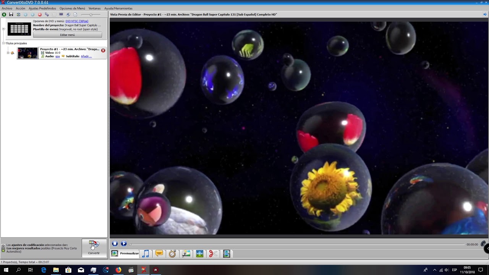Save project with the floppy disk icon
The image size is (489, 275).
click(11, 15)
